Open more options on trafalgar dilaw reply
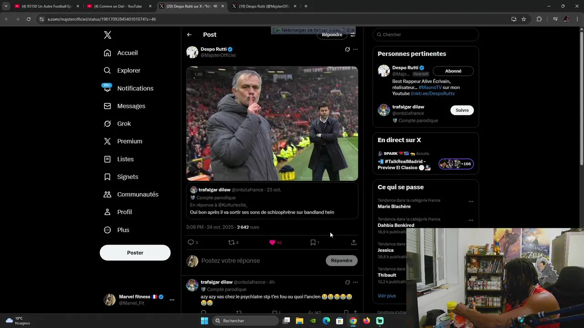This screenshot has width=584, height=328. pos(355,282)
